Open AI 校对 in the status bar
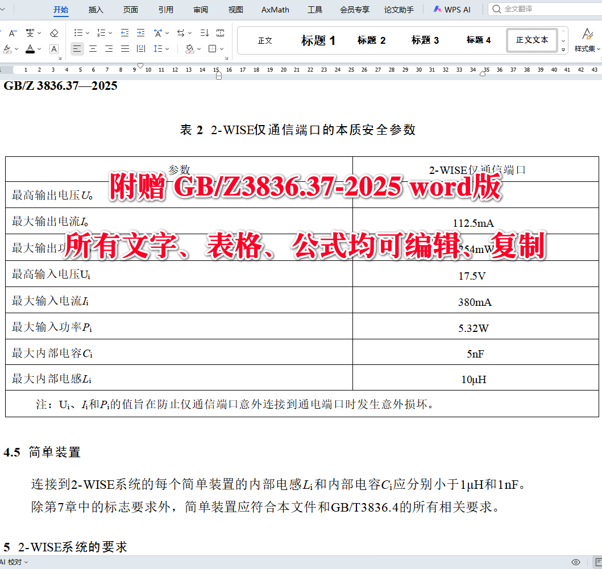The image size is (602, 569). click(x=14, y=562)
